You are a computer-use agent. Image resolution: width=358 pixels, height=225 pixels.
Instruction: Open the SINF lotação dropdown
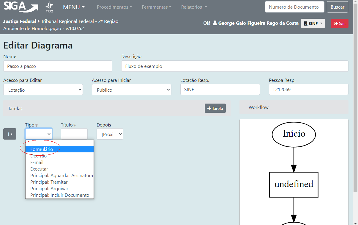point(313,24)
